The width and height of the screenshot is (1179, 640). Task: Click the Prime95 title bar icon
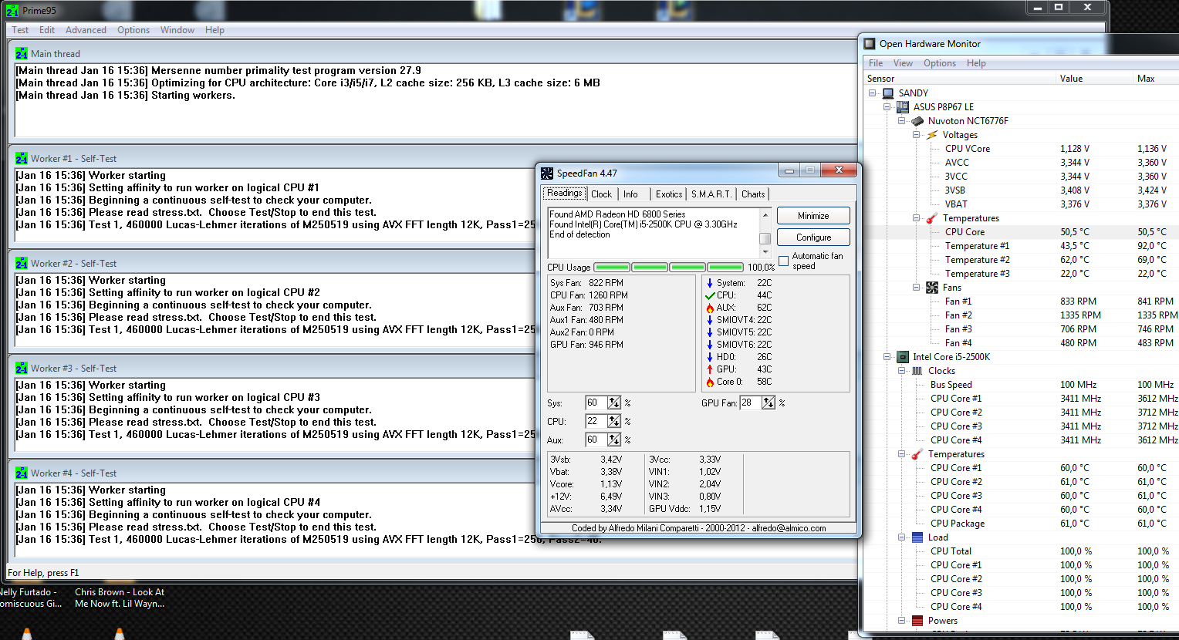pyautogui.click(x=12, y=10)
